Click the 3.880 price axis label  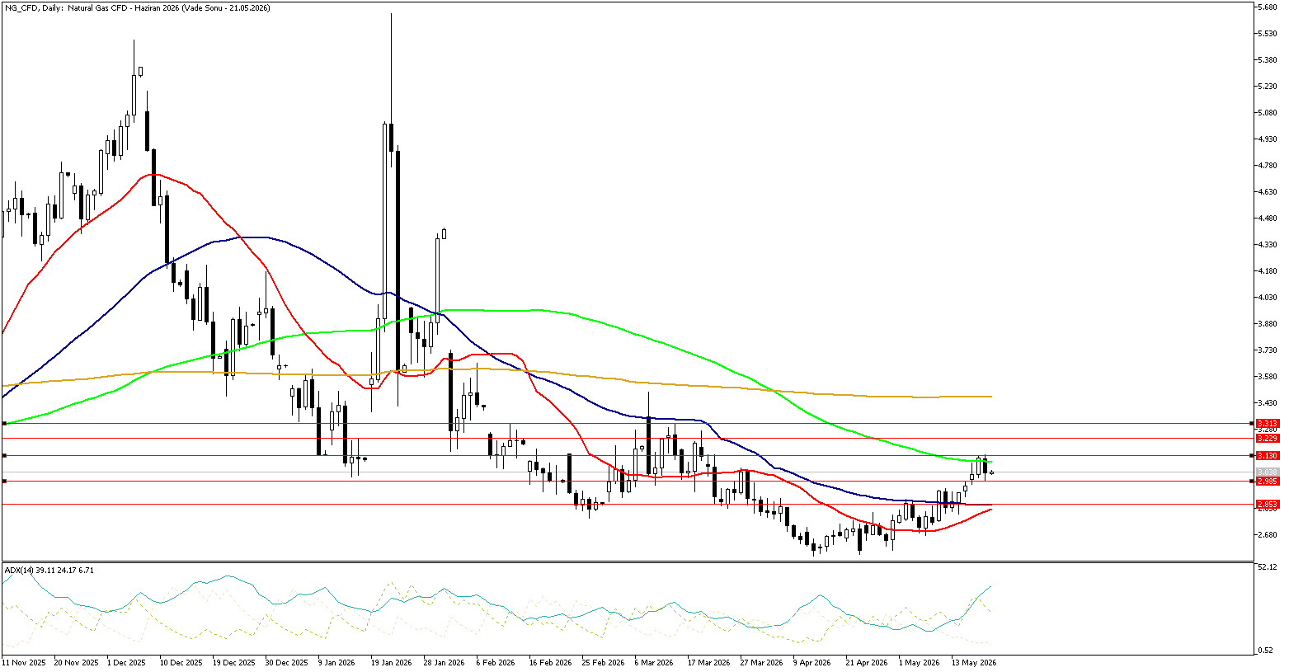[1268, 324]
